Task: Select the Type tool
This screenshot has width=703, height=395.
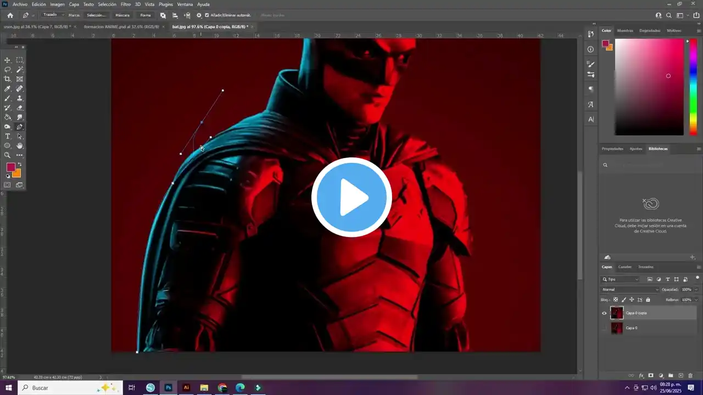Action: [8, 136]
